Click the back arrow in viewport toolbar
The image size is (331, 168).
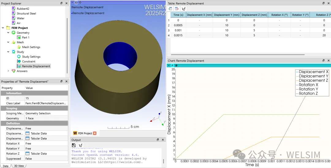[72, 2]
